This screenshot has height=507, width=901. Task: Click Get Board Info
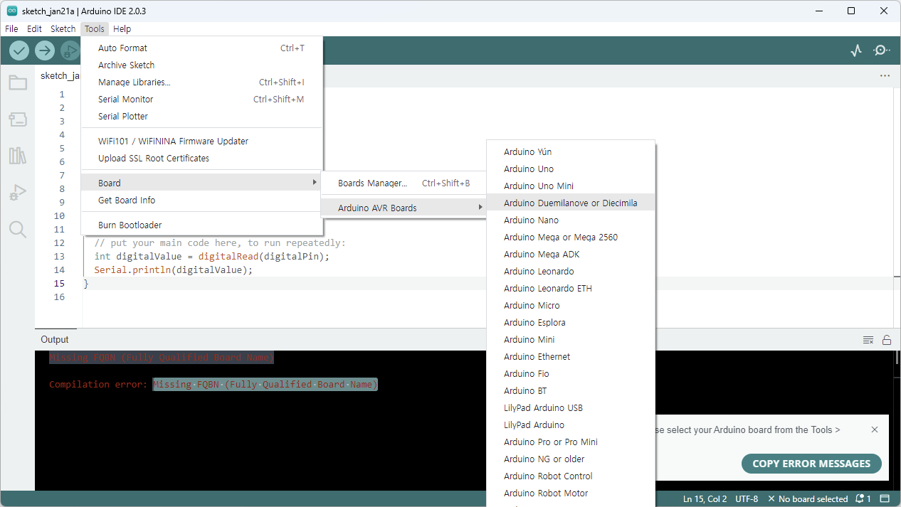(x=201, y=201)
